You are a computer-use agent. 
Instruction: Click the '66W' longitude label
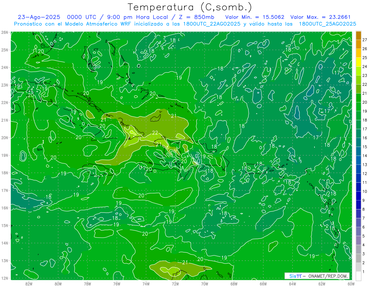263,284
